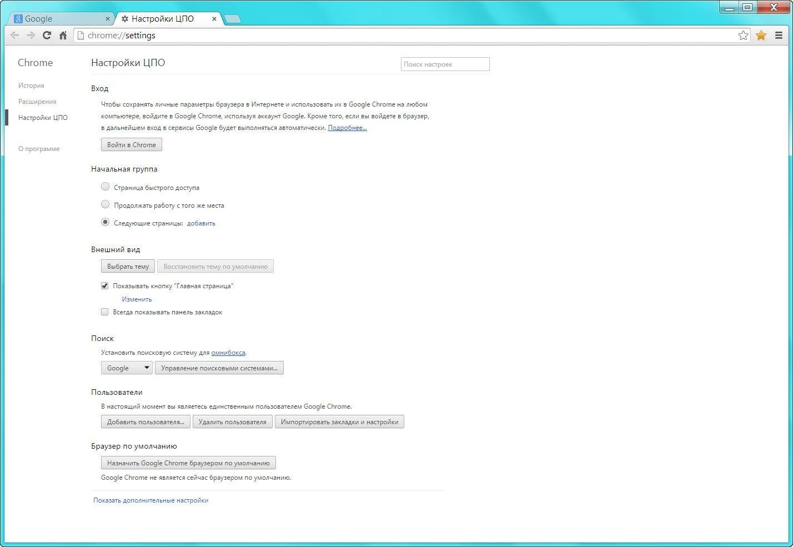This screenshot has width=793, height=547.
Task: Select Страница быстрого доступа radio button
Action: (x=105, y=187)
